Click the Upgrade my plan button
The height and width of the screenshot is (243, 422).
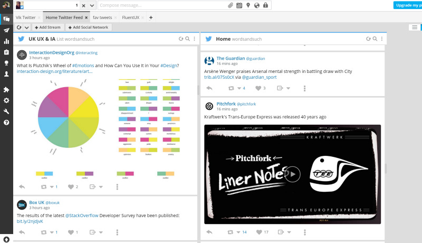[x=407, y=5]
